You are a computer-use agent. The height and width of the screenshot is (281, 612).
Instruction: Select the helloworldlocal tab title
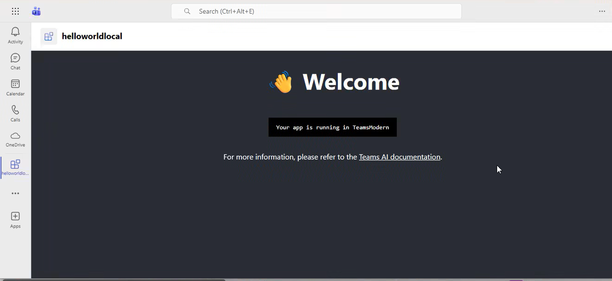click(92, 36)
